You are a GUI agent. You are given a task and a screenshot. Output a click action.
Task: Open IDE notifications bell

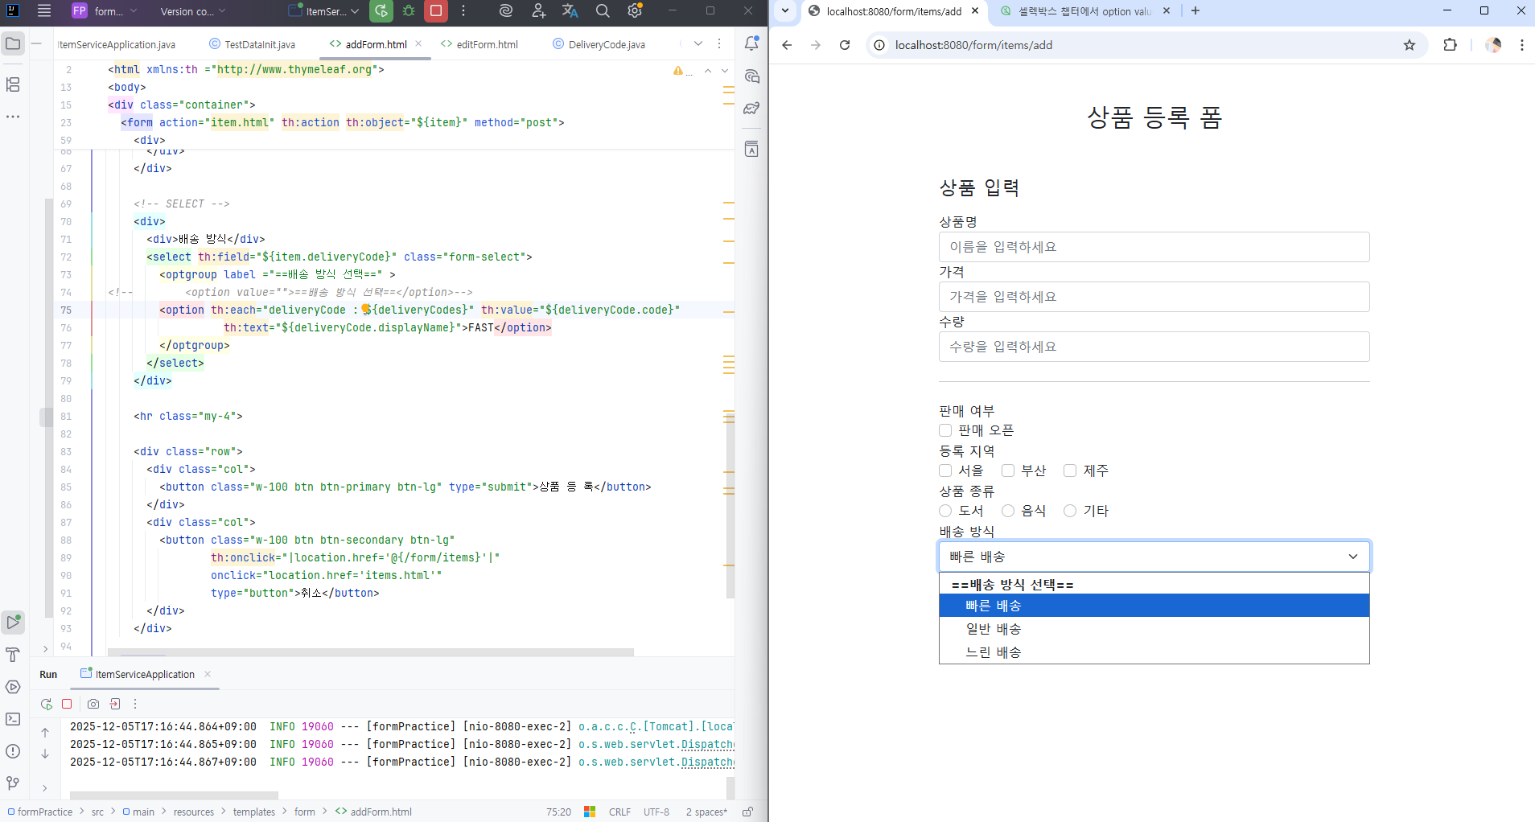[751, 43]
